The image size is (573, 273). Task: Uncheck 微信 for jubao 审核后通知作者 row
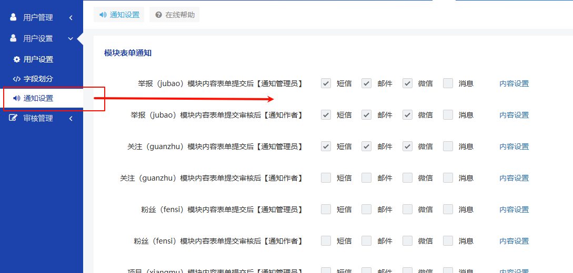pyautogui.click(x=407, y=115)
